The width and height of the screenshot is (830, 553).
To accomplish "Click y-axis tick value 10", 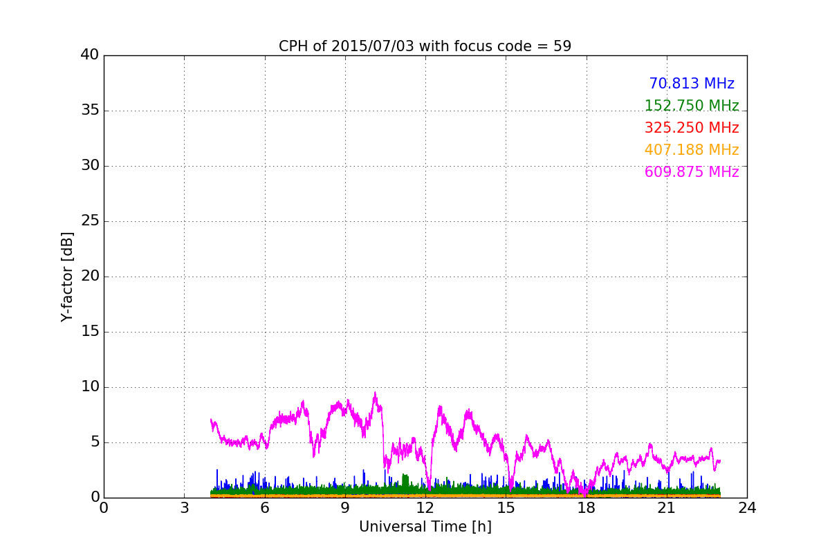I will point(90,387).
